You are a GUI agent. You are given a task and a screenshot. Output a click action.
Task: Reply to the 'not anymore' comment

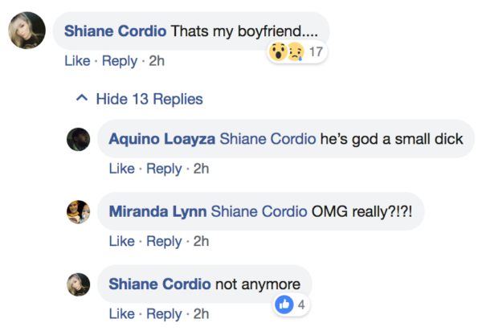point(164,313)
